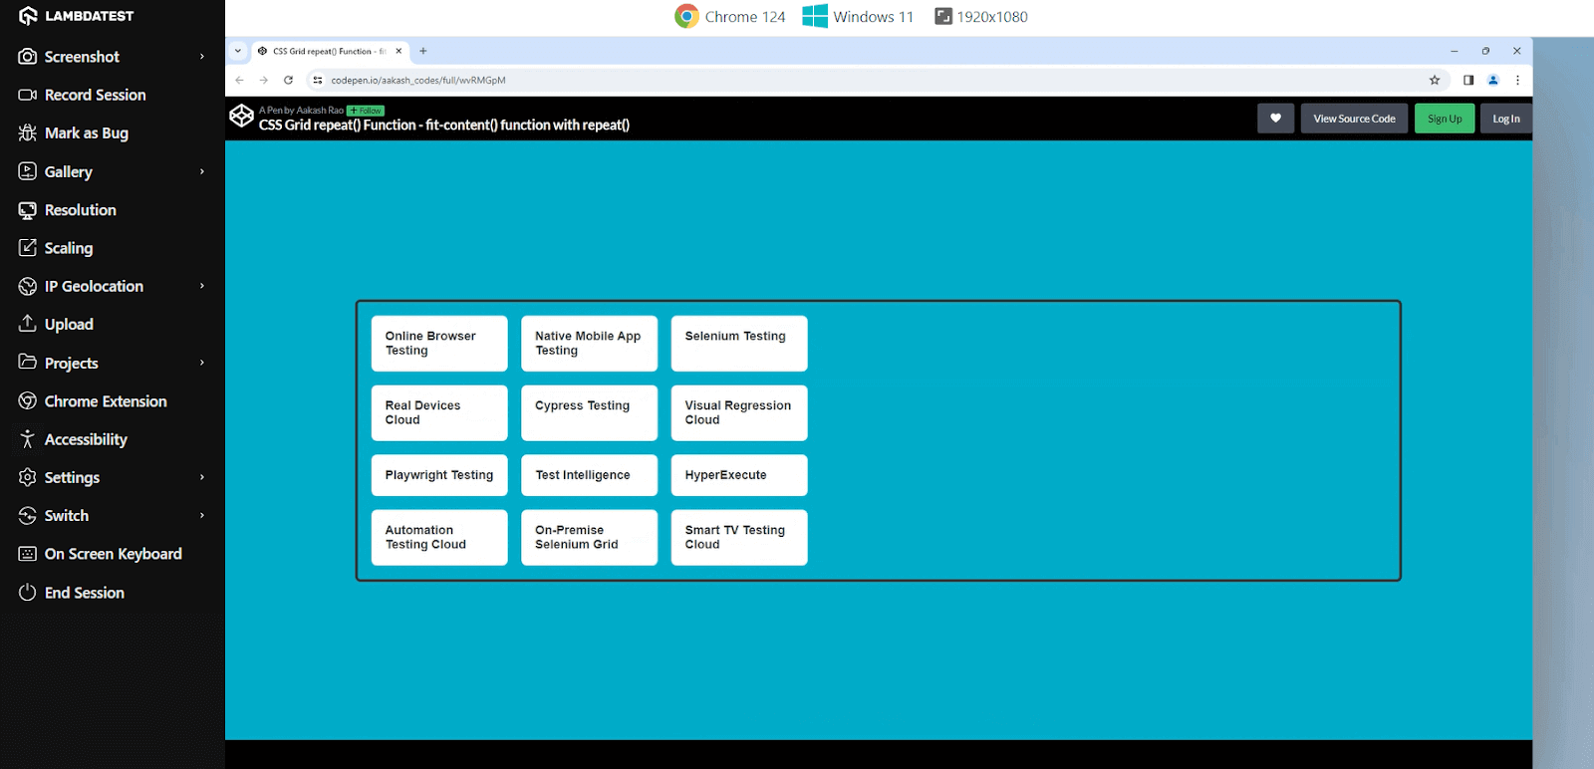The height and width of the screenshot is (769, 1594).
Task: Click the On-Premise Selenium Grid card
Action: click(x=589, y=538)
